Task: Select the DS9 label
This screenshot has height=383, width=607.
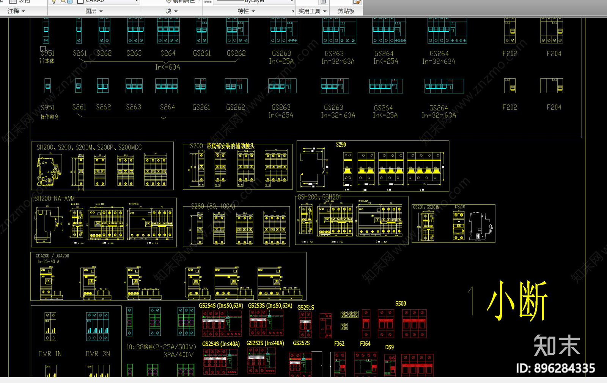Action: click(390, 347)
